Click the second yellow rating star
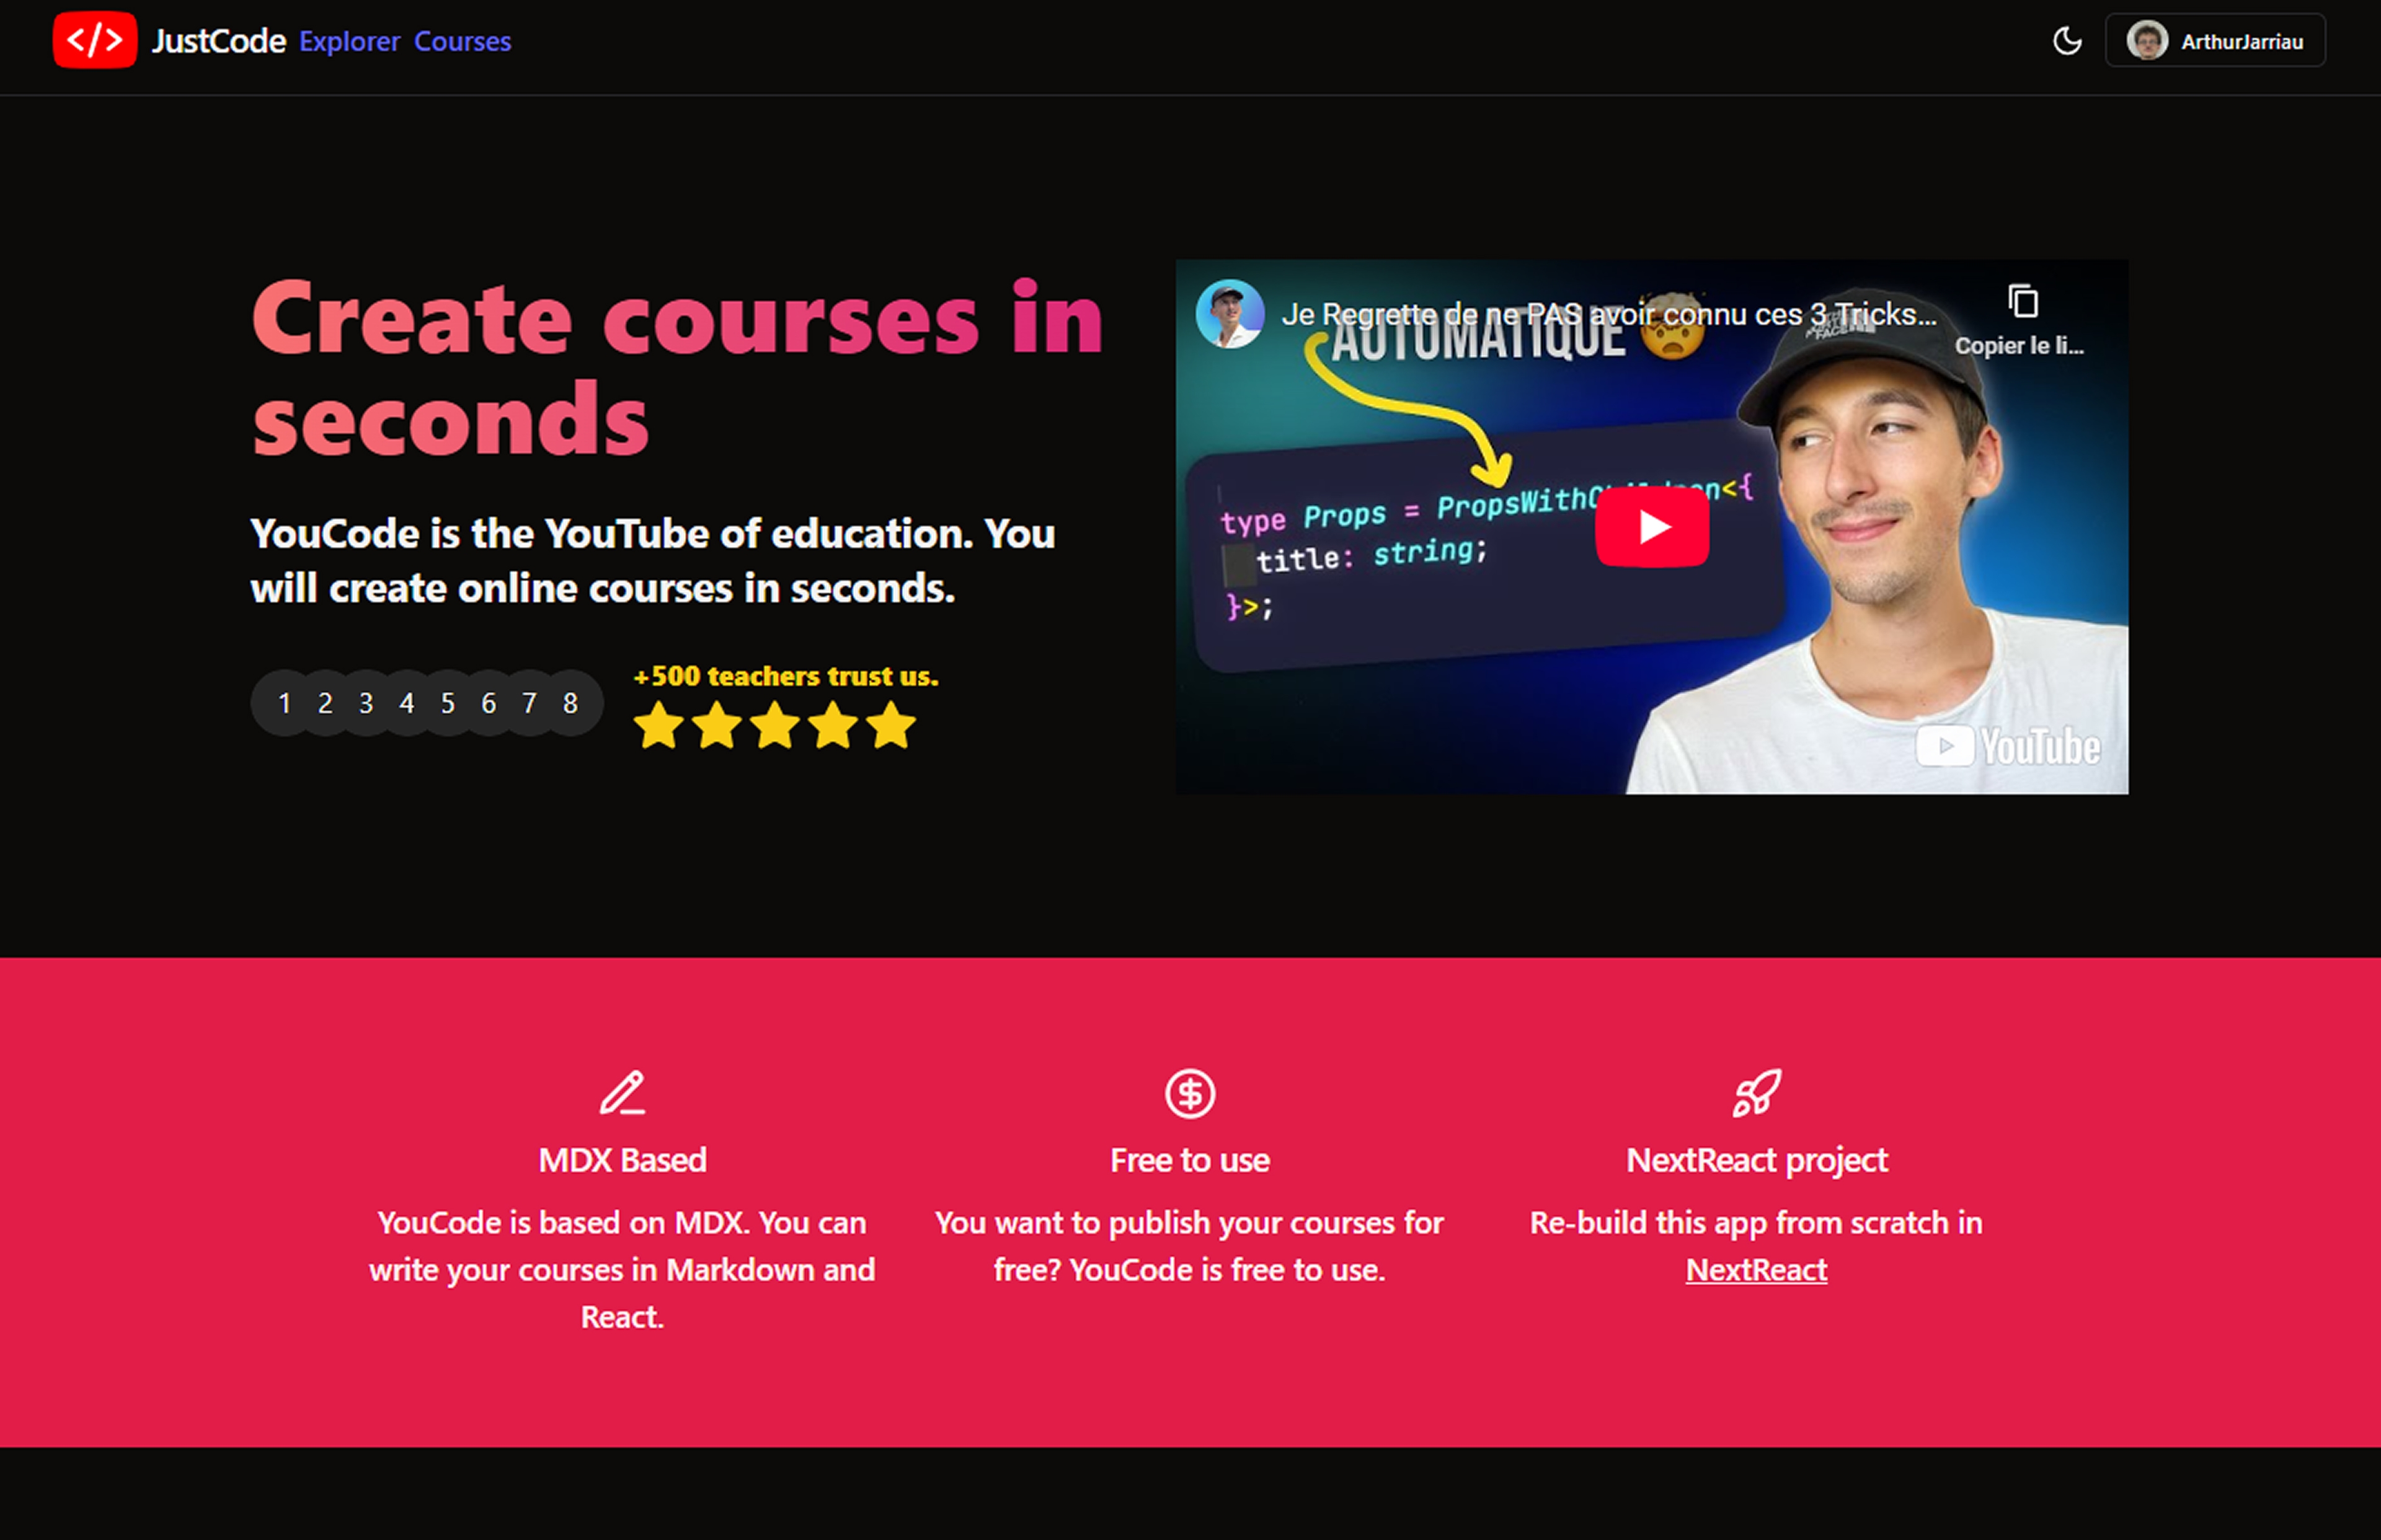 717,725
